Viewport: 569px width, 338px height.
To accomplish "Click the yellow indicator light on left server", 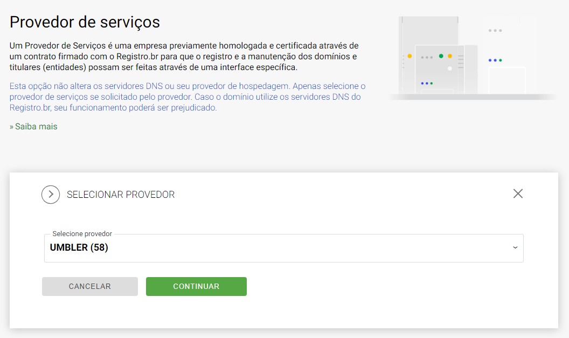I will click(410, 56).
